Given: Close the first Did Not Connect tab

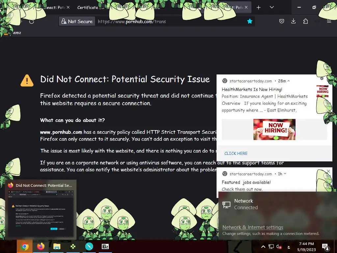Looking at the screenshot, I should tap(68, 7).
